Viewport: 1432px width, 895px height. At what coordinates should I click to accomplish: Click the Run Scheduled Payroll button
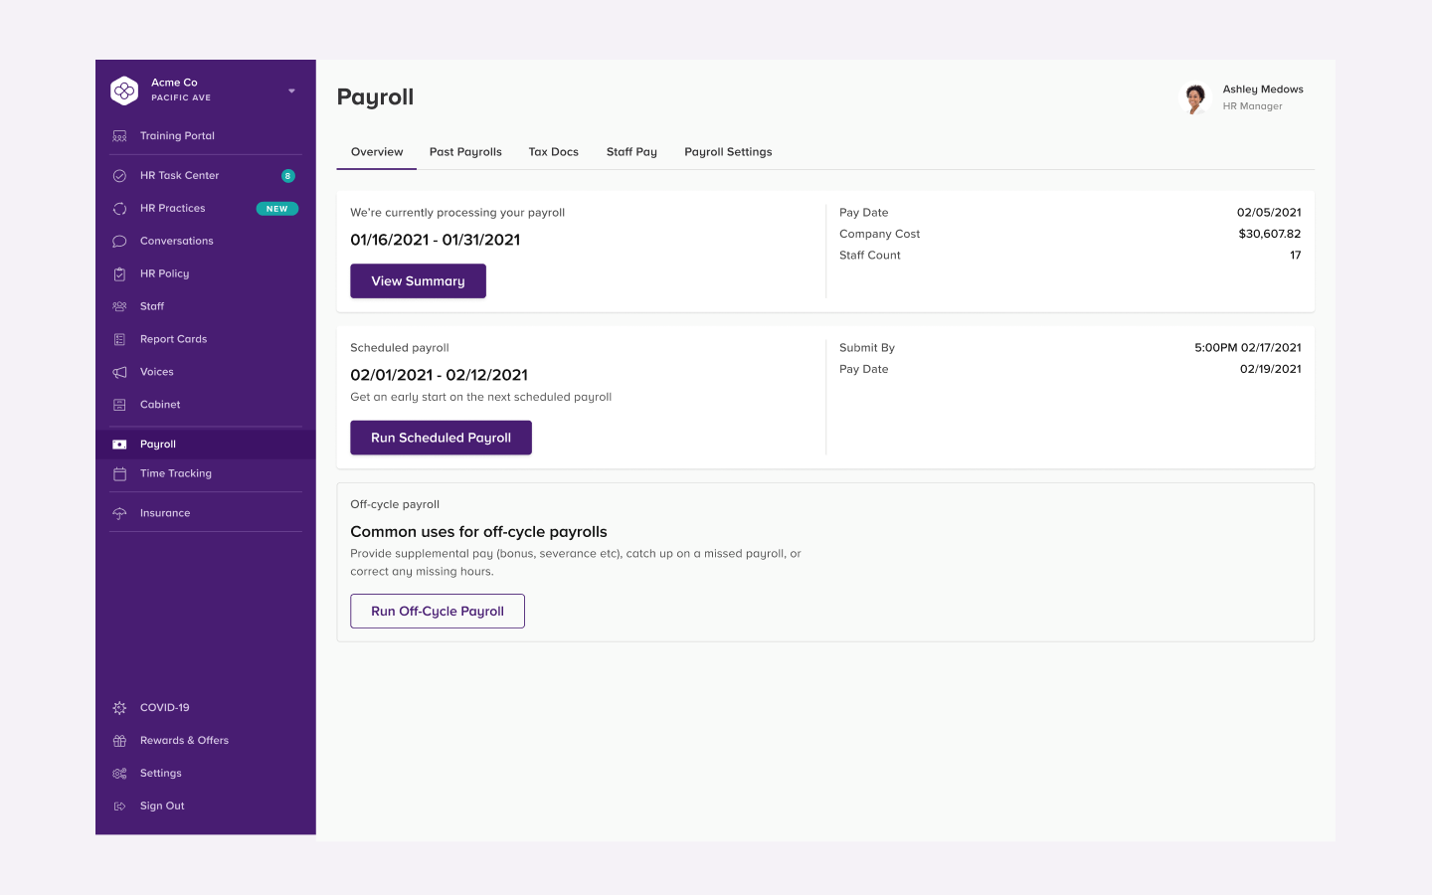point(441,438)
